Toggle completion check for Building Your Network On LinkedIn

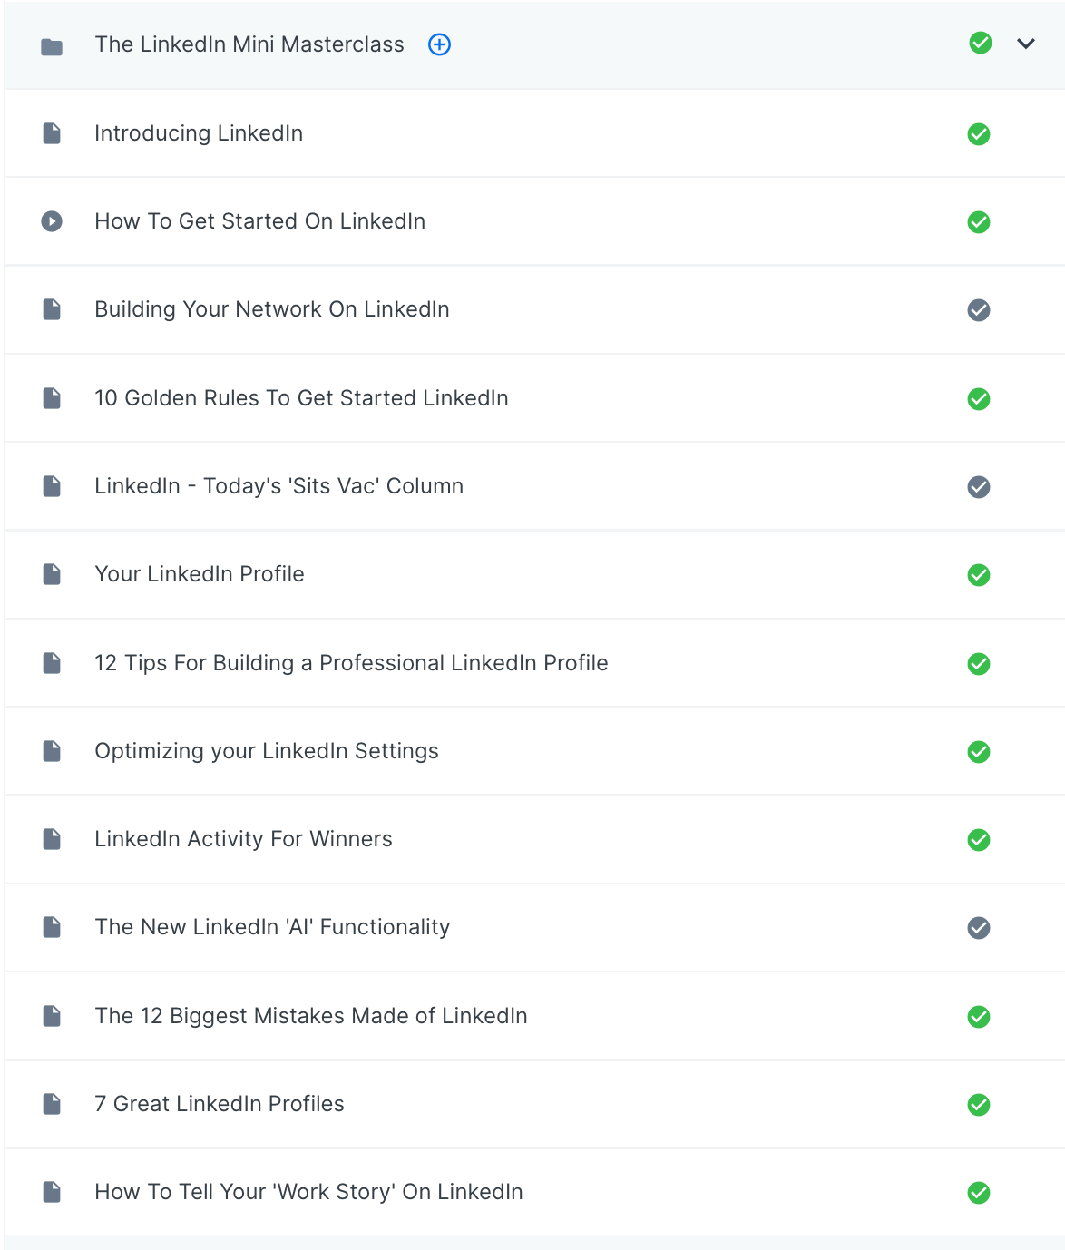coord(979,310)
